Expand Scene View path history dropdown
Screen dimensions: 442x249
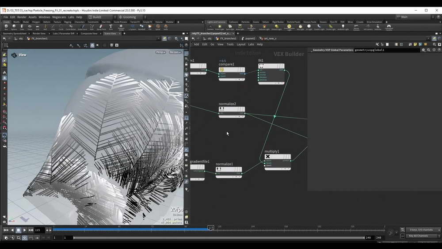click(158, 38)
